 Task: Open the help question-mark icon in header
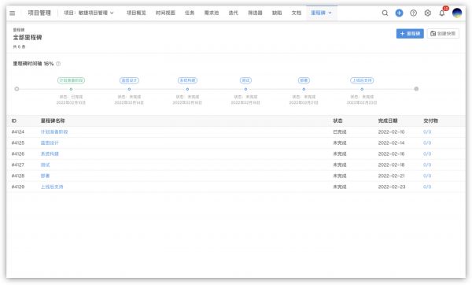point(413,13)
